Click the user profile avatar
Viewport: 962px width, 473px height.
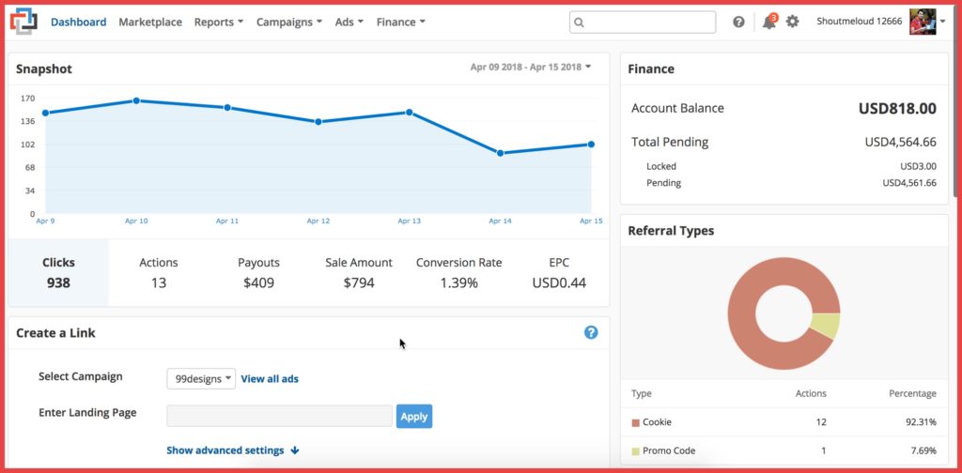(x=923, y=22)
